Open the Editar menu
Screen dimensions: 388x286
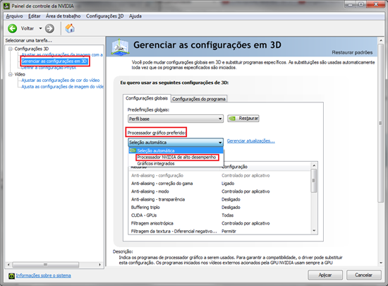35,16
